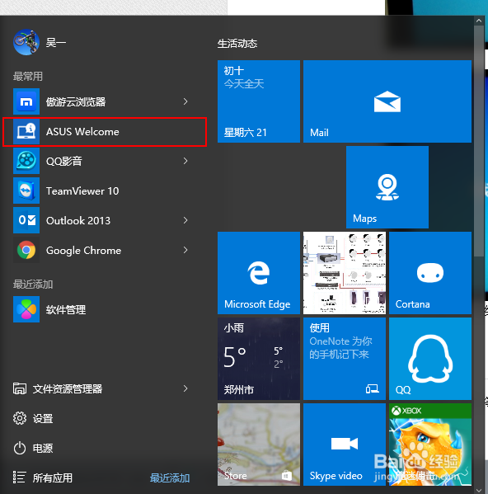Click the 软件管理 text label
This screenshot has height=494, width=488.
(66, 310)
